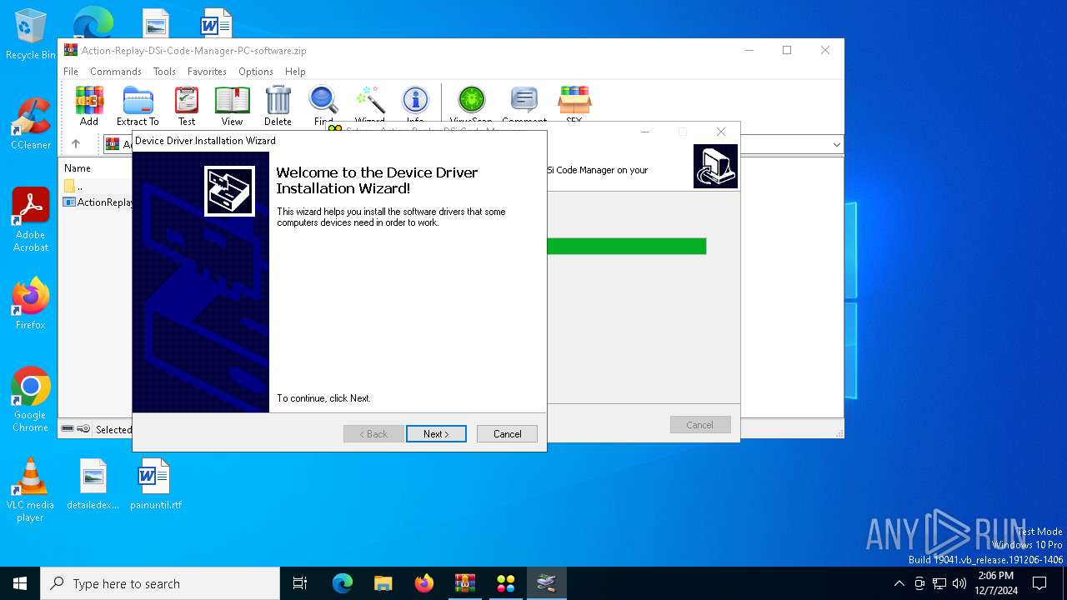Open Firefox desktop shortcut

pyautogui.click(x=31, y=303)
